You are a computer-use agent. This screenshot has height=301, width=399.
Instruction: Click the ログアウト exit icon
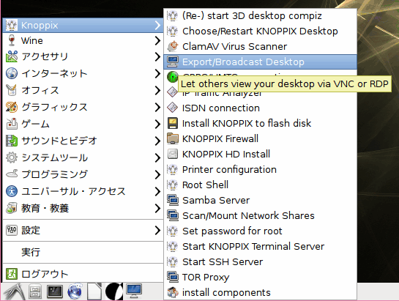pyautogui.click(x=12, y=274)
